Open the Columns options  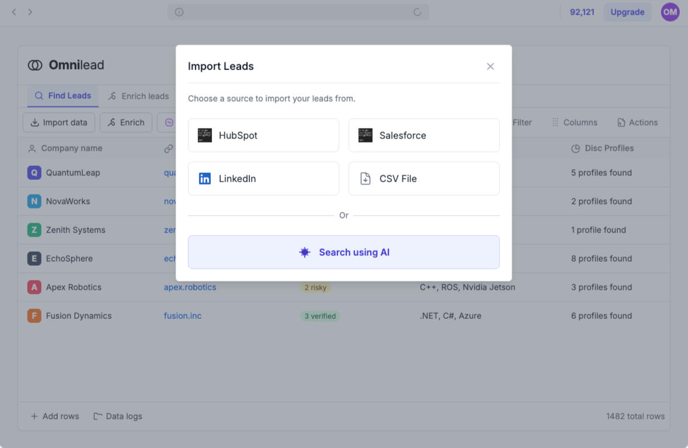[575, 123]
